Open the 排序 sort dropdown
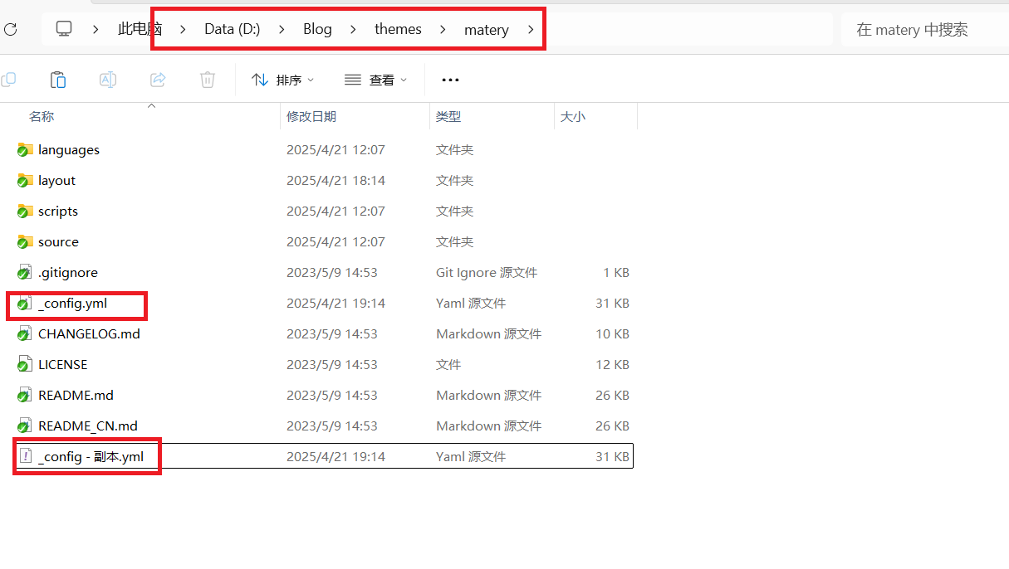 coord(283,80)
